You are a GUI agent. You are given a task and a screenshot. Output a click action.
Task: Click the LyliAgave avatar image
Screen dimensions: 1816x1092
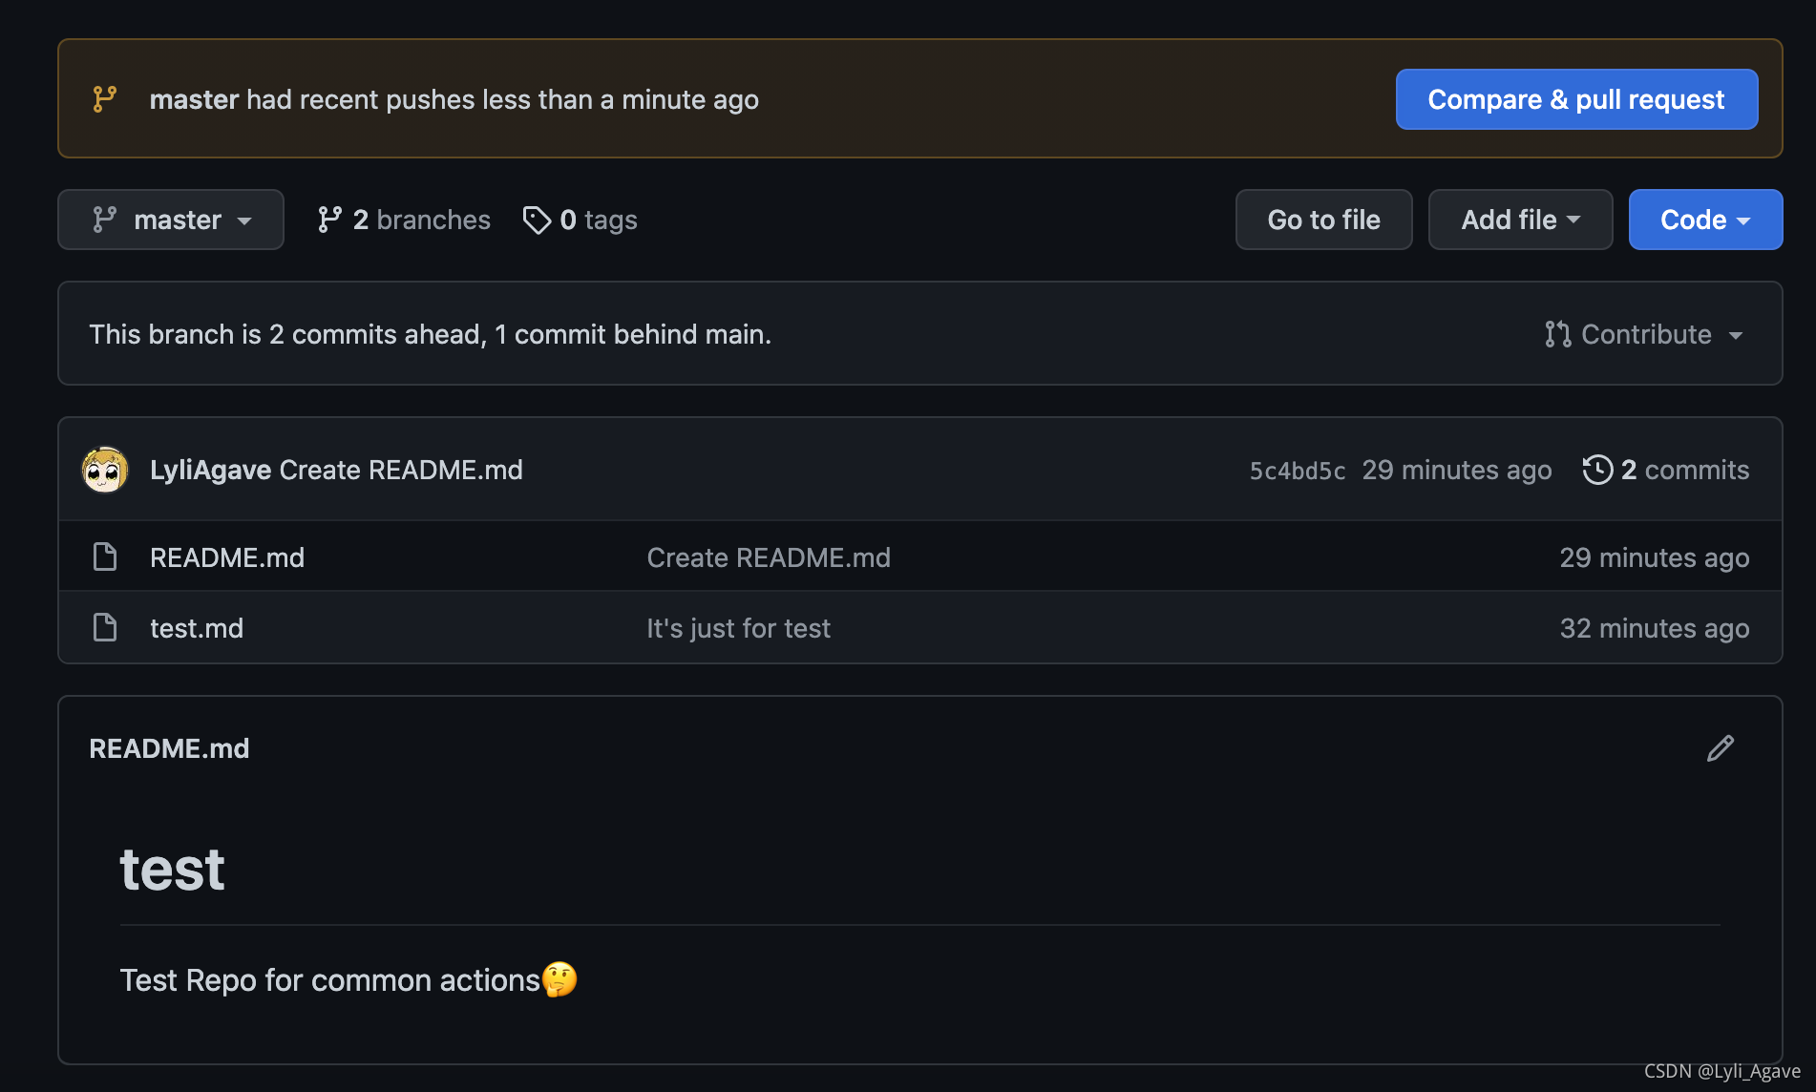pyautogui.click(x=105, y=470)
